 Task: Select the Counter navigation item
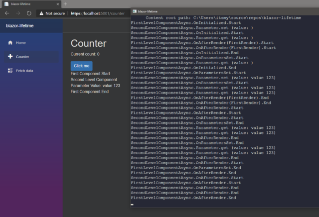click(22, 57)
